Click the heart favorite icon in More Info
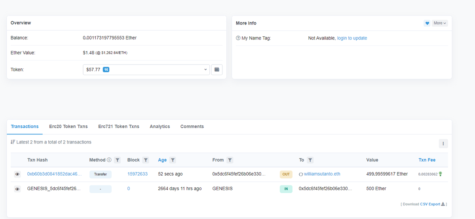The width and height of the screenshot is (475, 219). [427, 23]
